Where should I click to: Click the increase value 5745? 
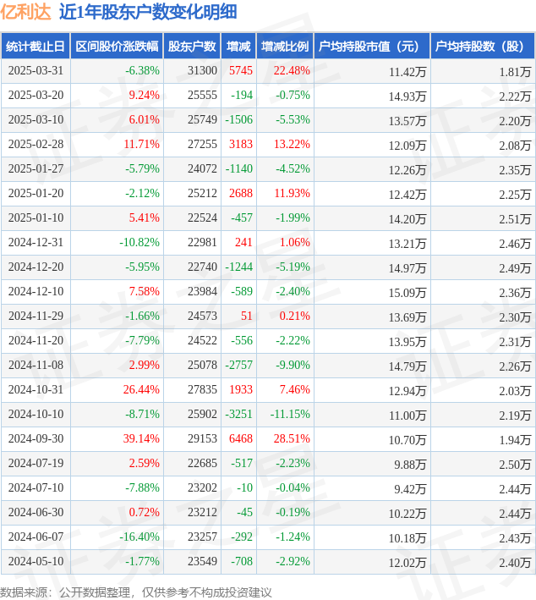pyautogui.click(x=241, y=71)
